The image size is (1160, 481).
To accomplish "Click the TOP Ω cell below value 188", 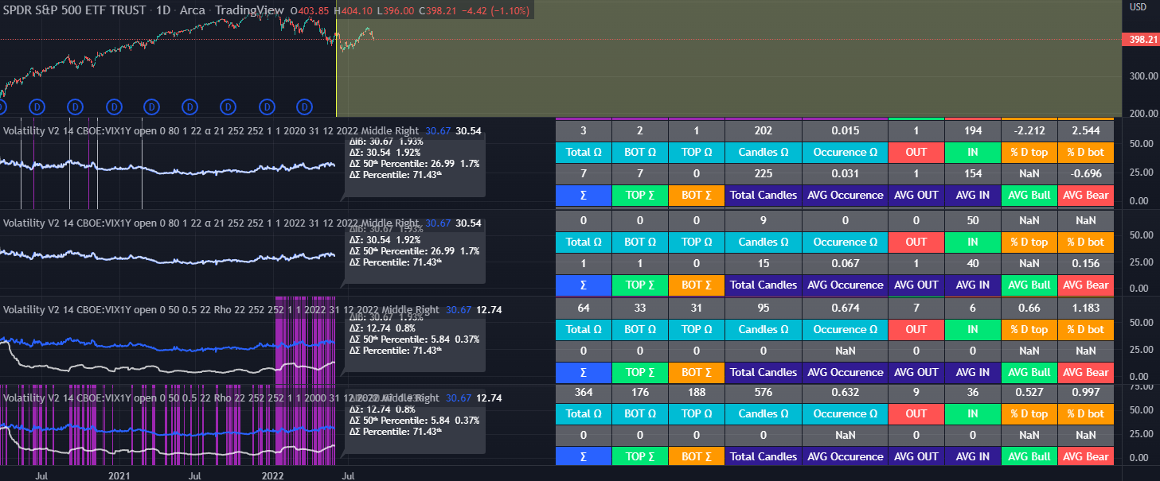I will click(697, 413).
